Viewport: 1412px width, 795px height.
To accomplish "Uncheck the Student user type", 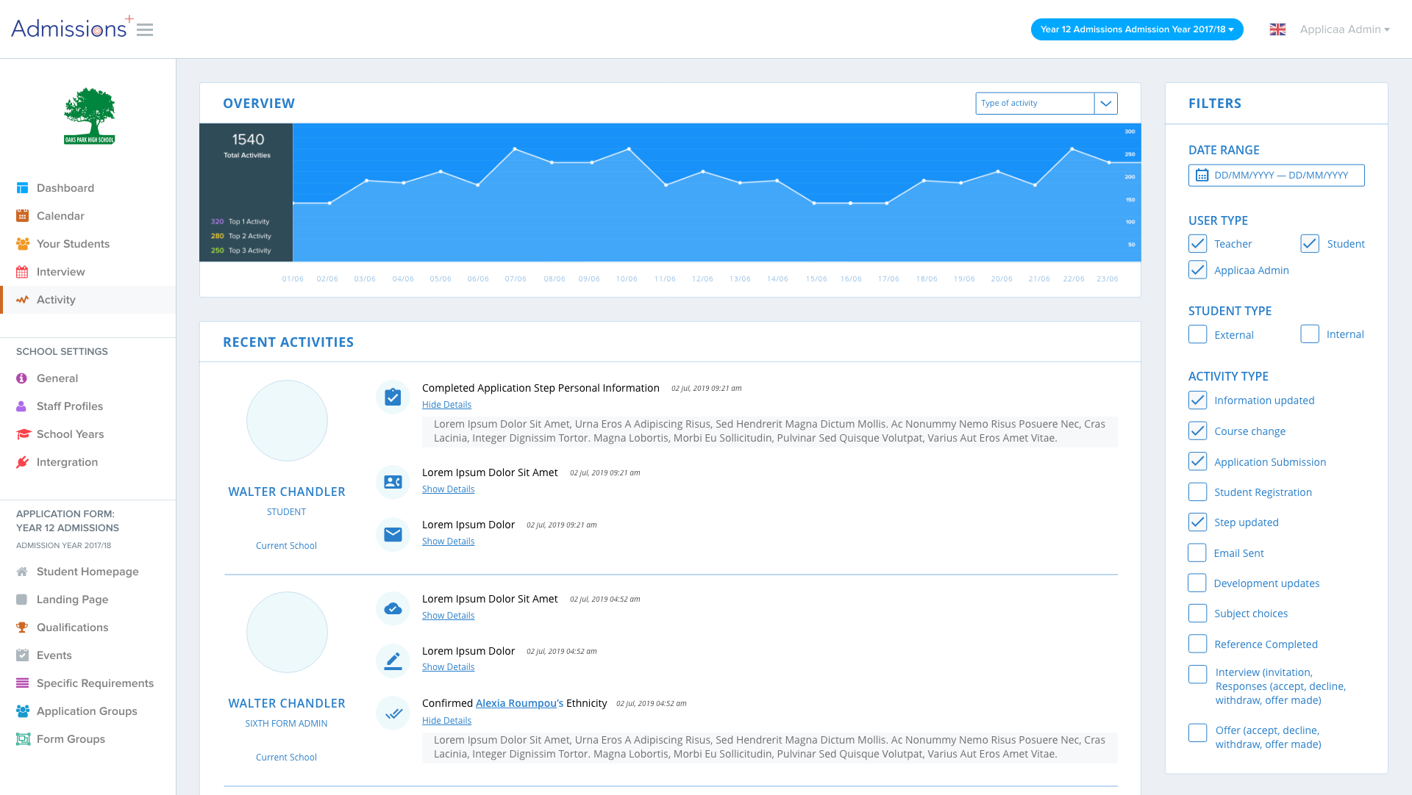I will pos(1310,244).
